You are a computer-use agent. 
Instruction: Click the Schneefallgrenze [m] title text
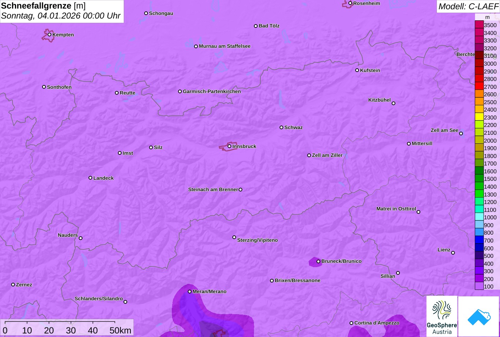tap(44, 6)
